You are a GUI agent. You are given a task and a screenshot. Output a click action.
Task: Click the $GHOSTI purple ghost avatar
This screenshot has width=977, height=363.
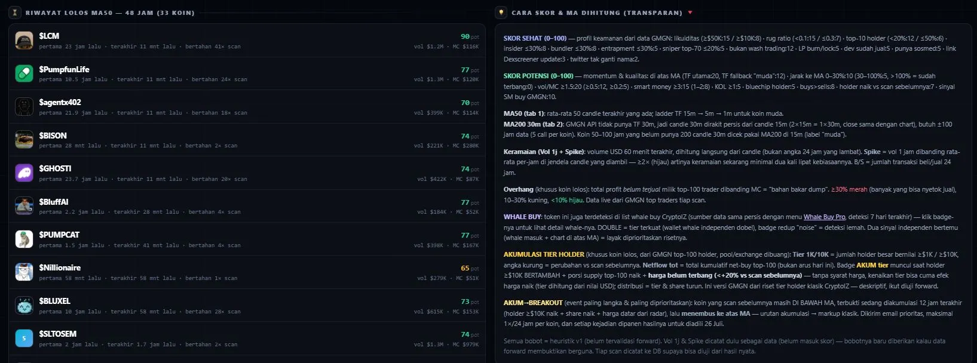click(x=24, y=173)
